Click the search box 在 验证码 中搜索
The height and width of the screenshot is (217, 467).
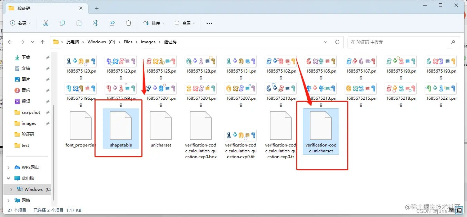[404, 42]
